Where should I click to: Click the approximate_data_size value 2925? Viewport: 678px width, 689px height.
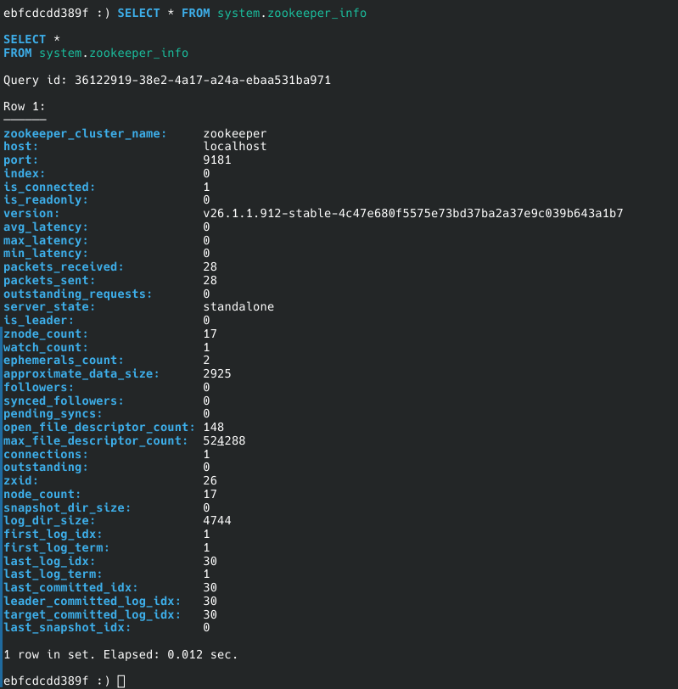click(x=217, y=373)
